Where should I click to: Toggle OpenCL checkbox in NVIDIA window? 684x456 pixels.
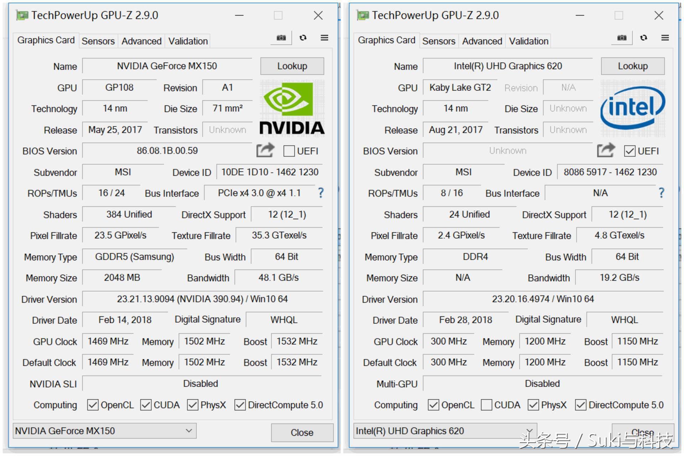point(93,405)
